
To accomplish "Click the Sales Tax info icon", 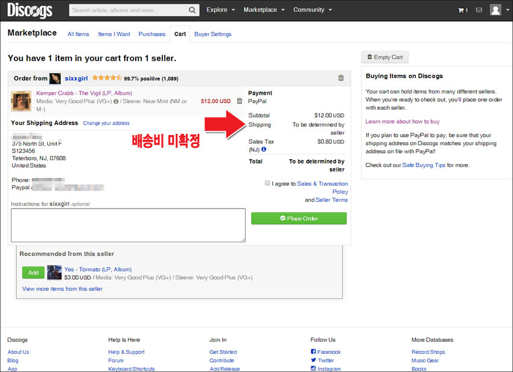I will tap(264, 150).
